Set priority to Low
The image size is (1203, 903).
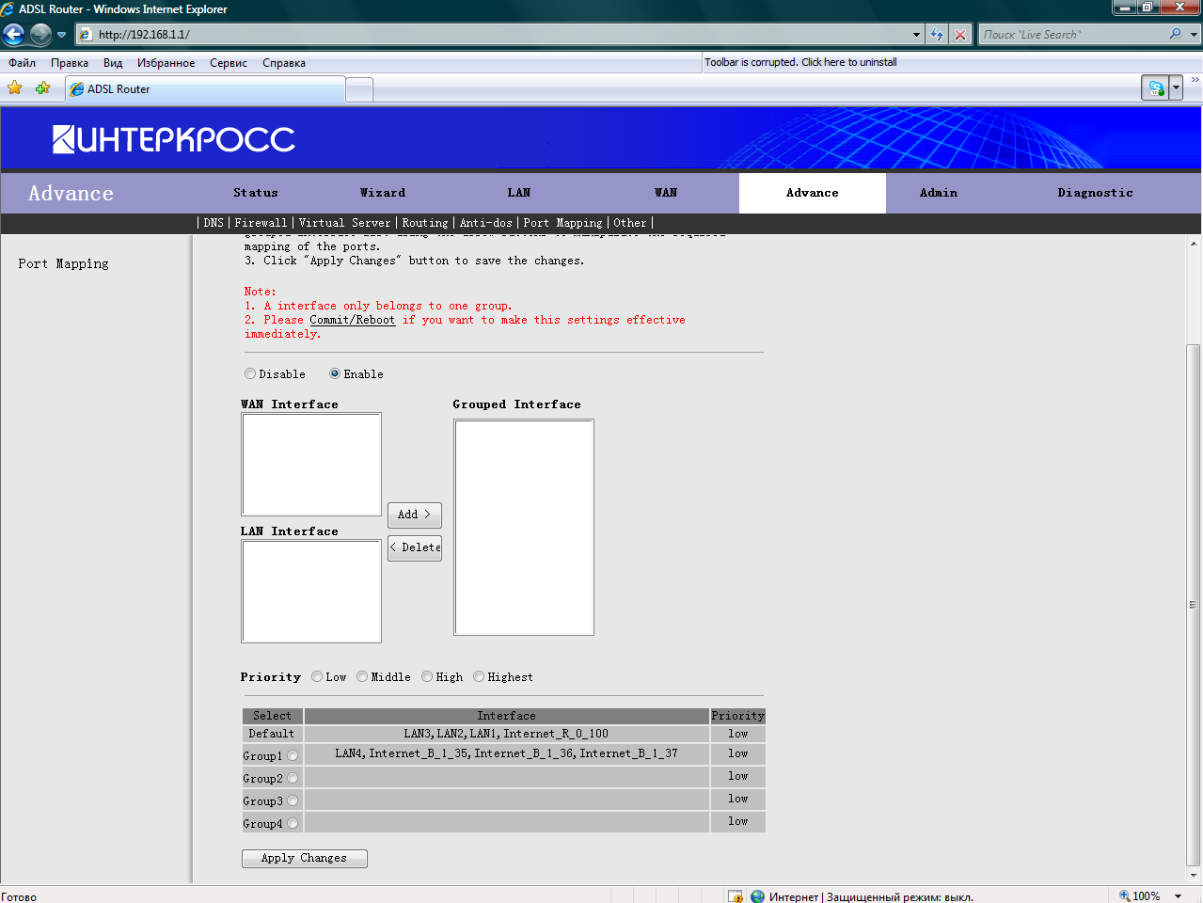(x=317, y=676)
